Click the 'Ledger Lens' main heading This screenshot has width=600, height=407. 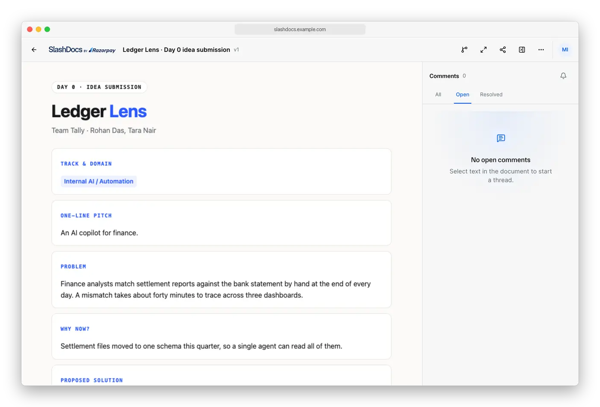coord(99,112)
